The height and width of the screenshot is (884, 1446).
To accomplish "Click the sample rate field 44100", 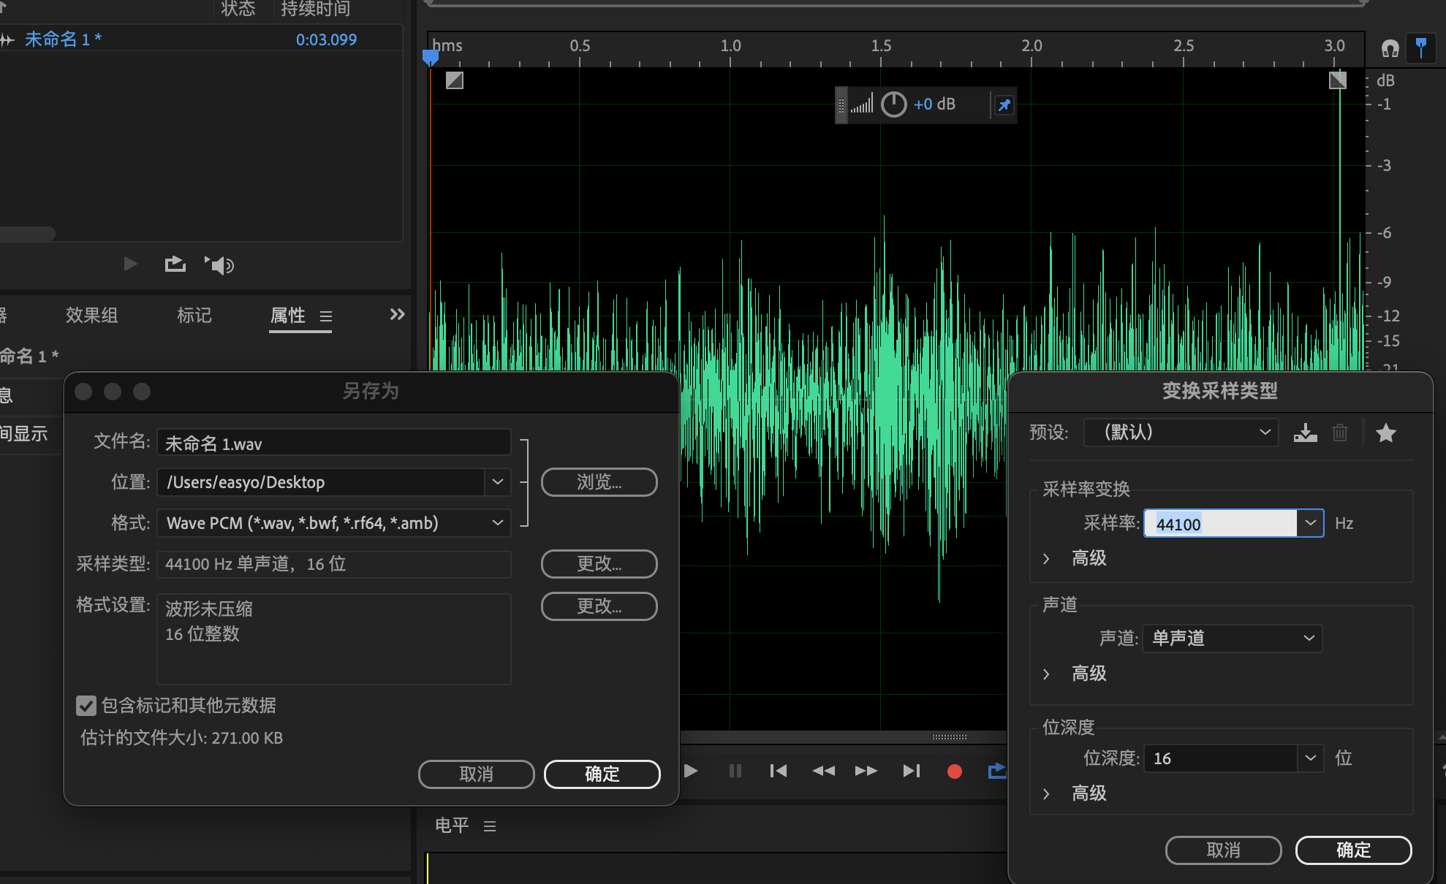I will click(1220, 524).
